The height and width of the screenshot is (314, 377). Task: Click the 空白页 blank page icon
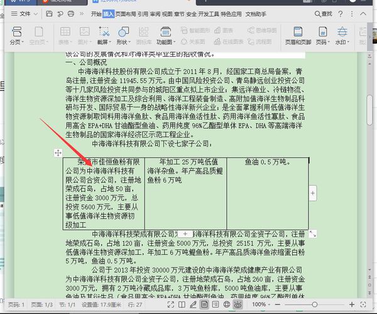39,31
